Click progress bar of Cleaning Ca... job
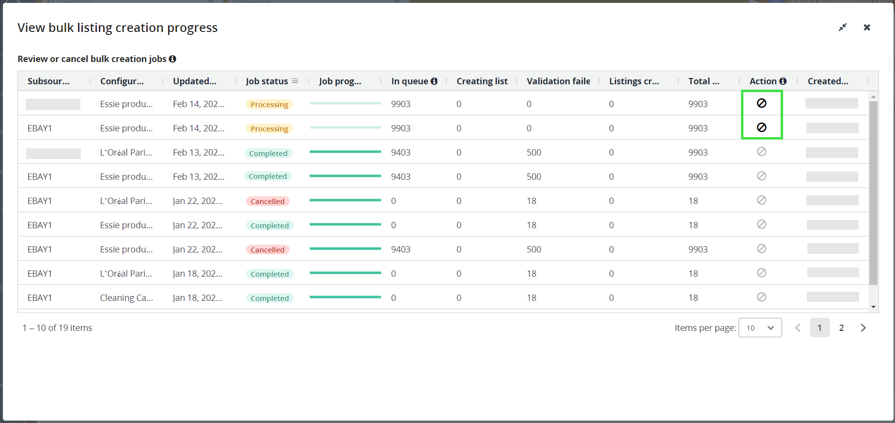The width and height of the screenshot is (895, 423). 345,297
